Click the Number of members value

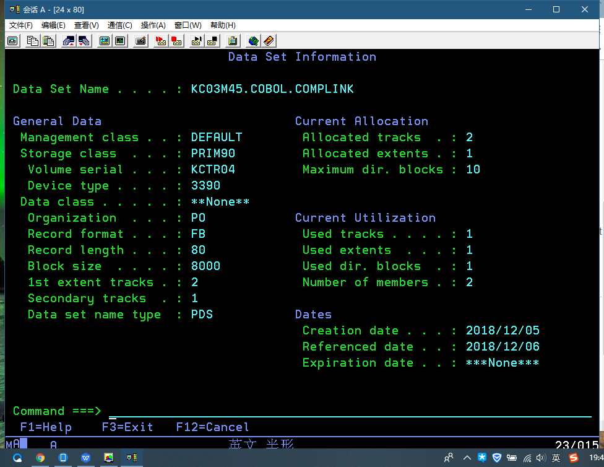tap(469, 282)
